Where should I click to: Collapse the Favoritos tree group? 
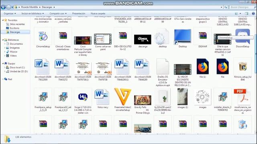3,20
